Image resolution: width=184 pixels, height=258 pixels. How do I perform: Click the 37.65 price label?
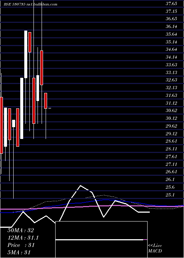click(x=171, y=4)
